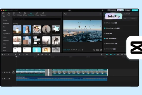The height and width of the screenshot is (95, 142).
Task: Click the Split clip tool icon
Action: tap(16, 55)
